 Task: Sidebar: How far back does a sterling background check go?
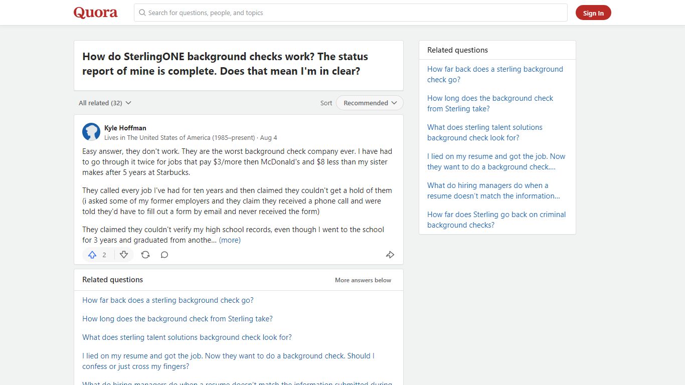(x=495, y=74)
